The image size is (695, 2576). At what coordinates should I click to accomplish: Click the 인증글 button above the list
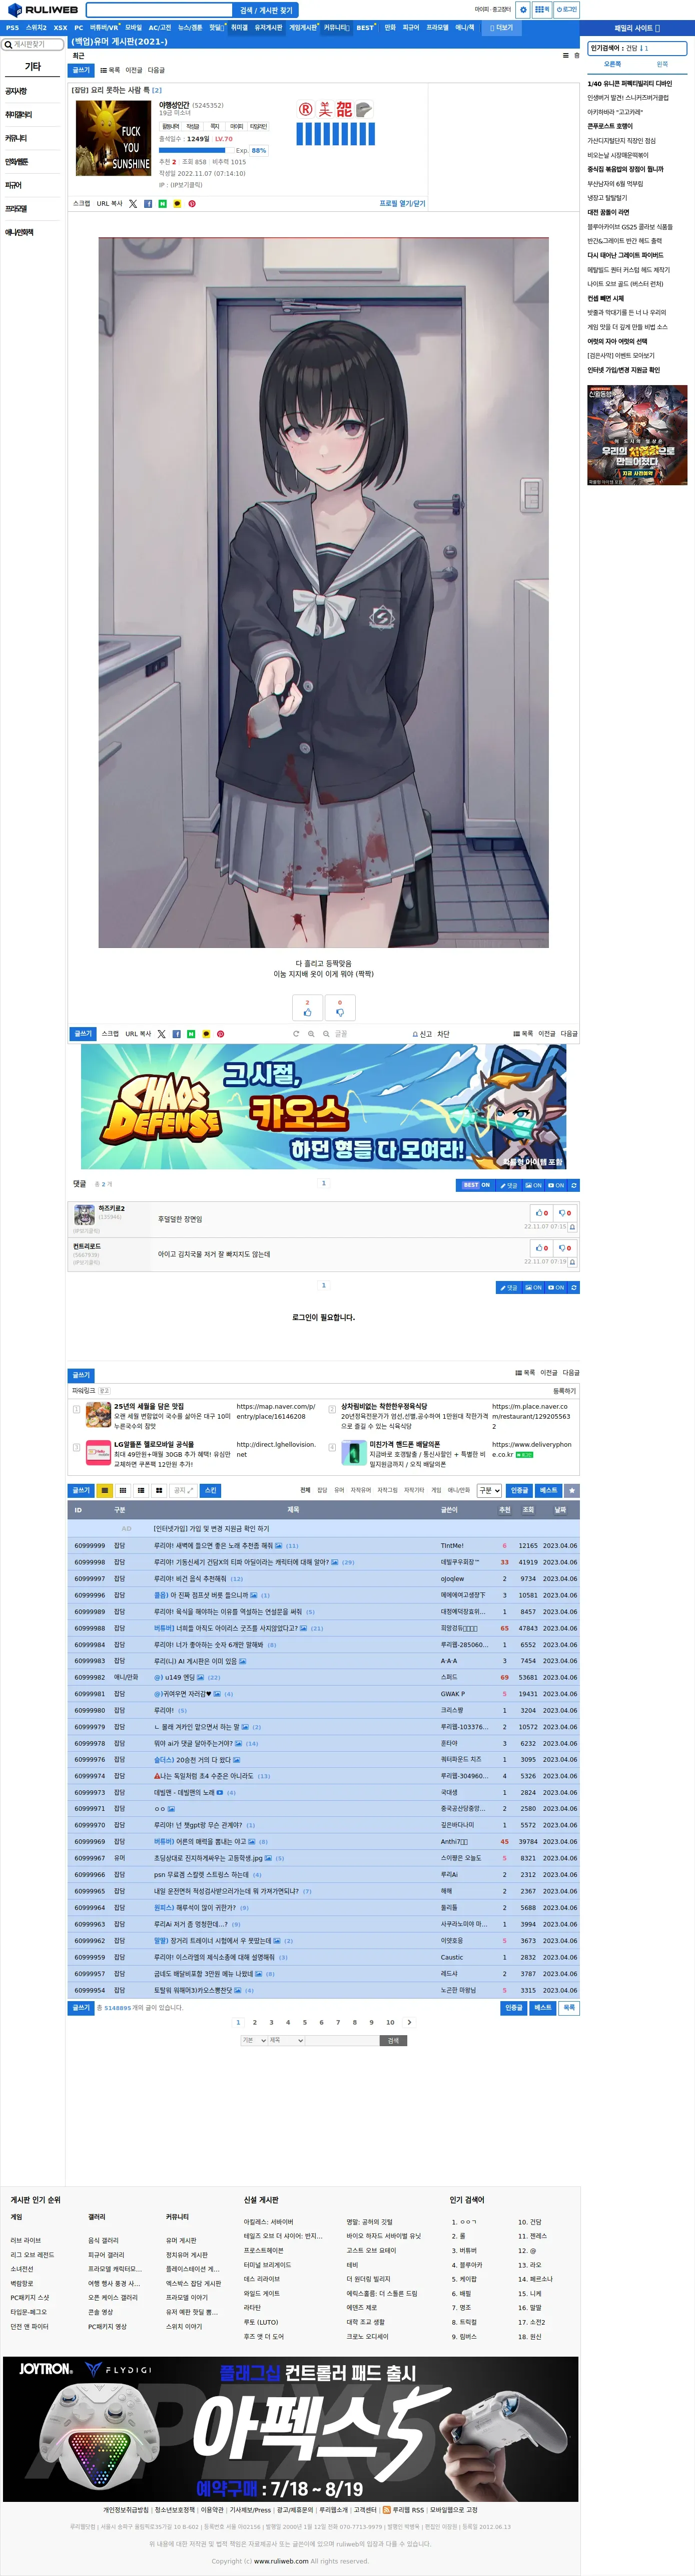519,1490
